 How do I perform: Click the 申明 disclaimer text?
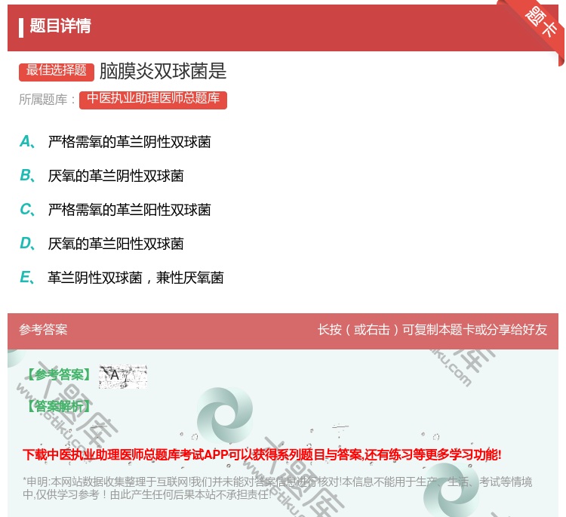point(277,488)
